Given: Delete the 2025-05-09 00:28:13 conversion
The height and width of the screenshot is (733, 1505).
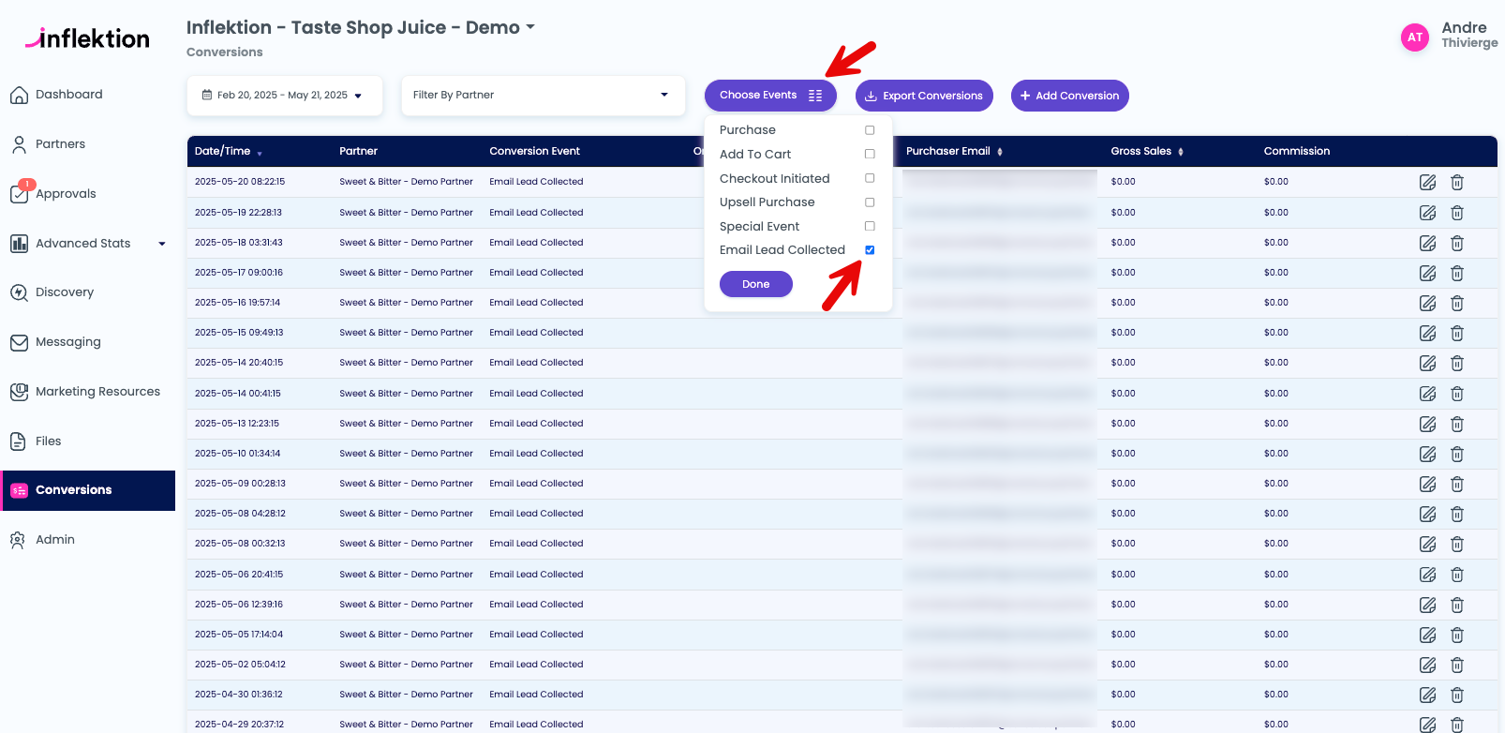Looking at the screenshot, I should [1457, 484].
